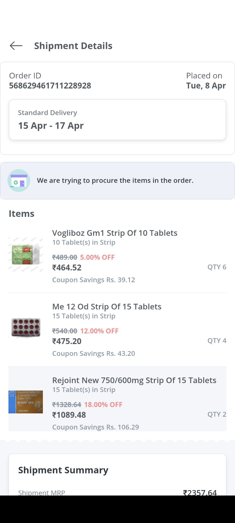Tap the QTY 4 label
Screen dimensions: 235x523
(x=217, y=340)
